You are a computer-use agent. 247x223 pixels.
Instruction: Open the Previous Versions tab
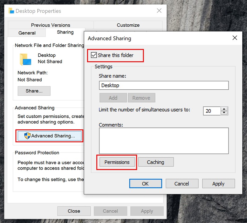click(x=50, y=25)
